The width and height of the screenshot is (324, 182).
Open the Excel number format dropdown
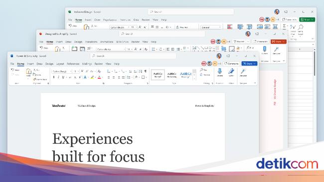pos(211,27)
